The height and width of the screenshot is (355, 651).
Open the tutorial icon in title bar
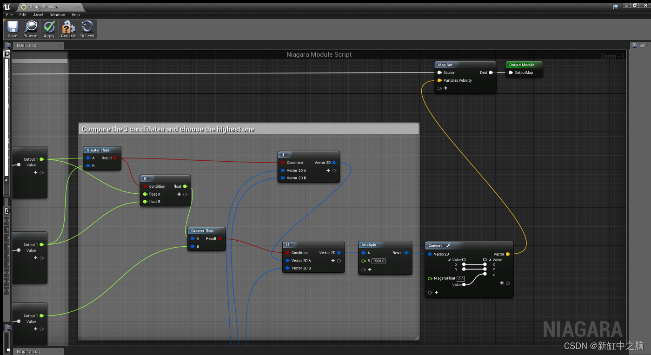click(616, 7)
